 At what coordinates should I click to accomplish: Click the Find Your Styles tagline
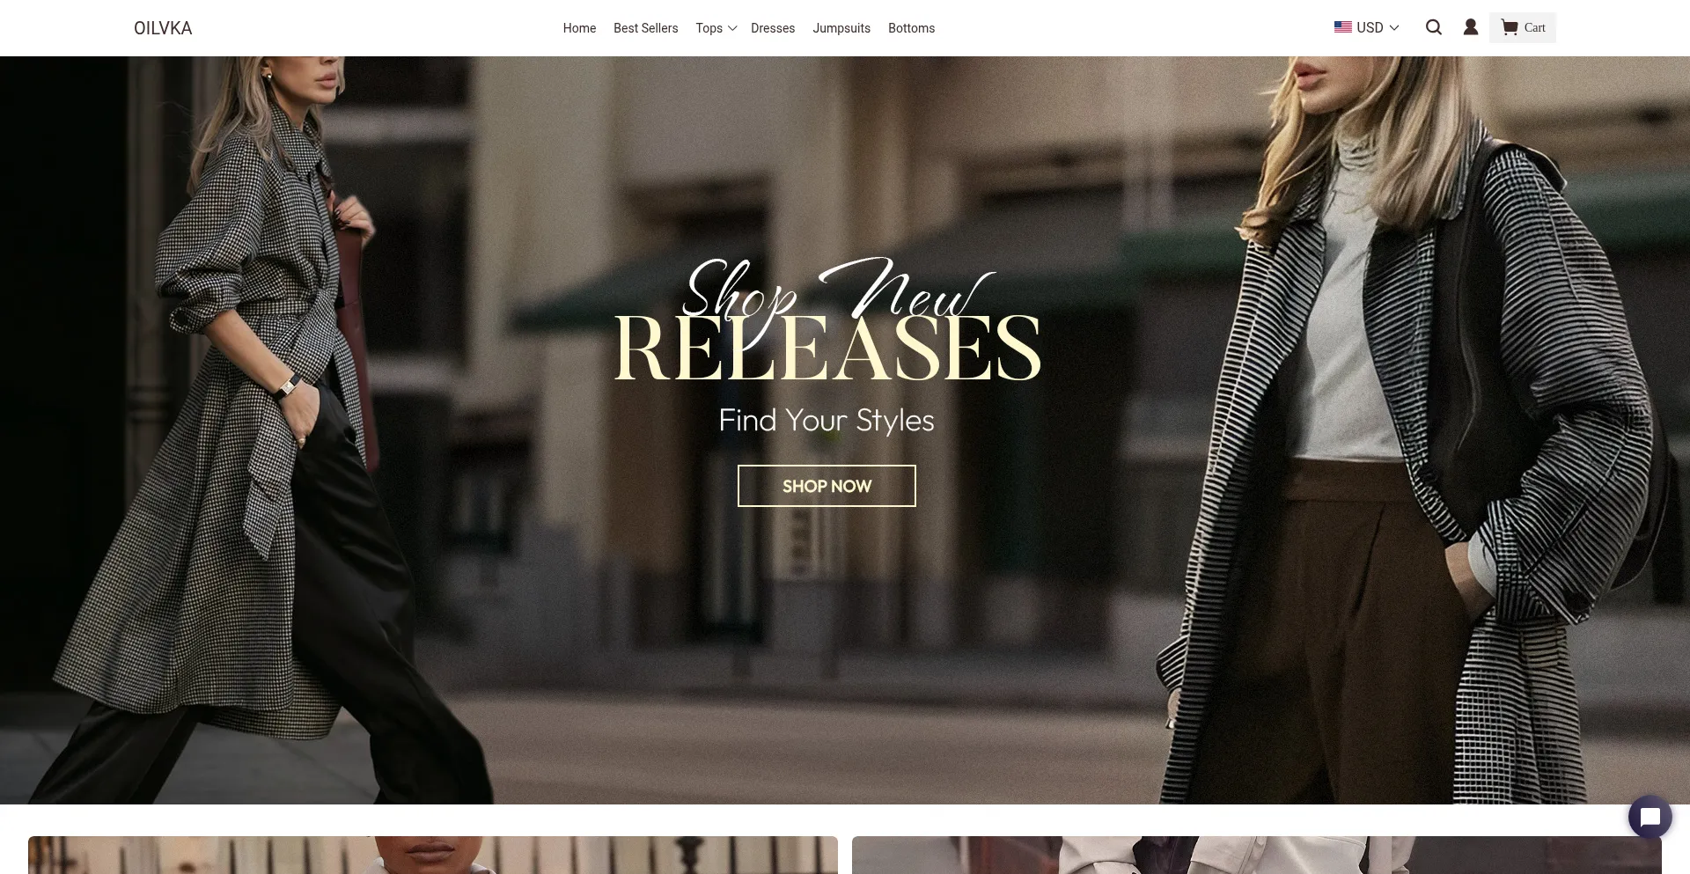[x=827, y=421]
